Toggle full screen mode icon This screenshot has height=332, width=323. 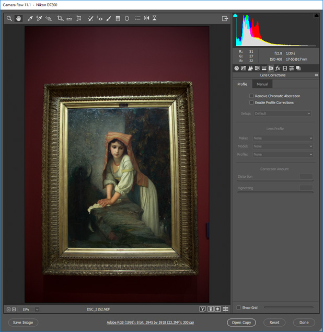tap(225, 18)
